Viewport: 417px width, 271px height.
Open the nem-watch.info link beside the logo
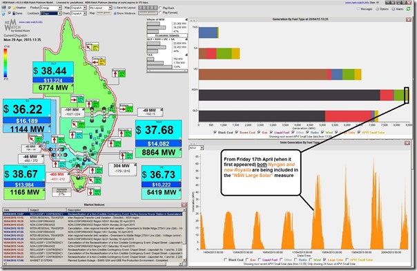30,22
